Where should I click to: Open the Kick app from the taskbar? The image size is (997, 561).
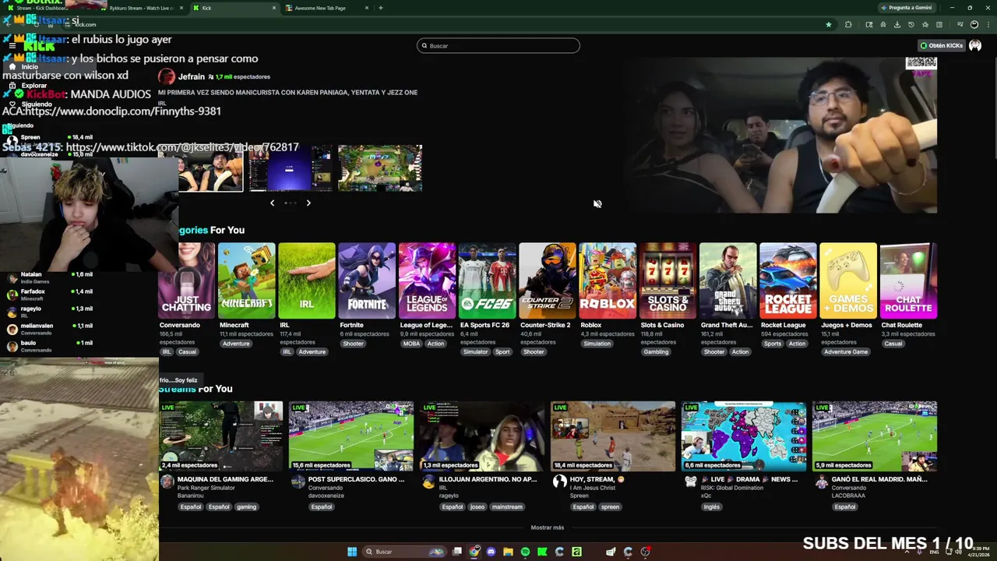pos(542,552)
